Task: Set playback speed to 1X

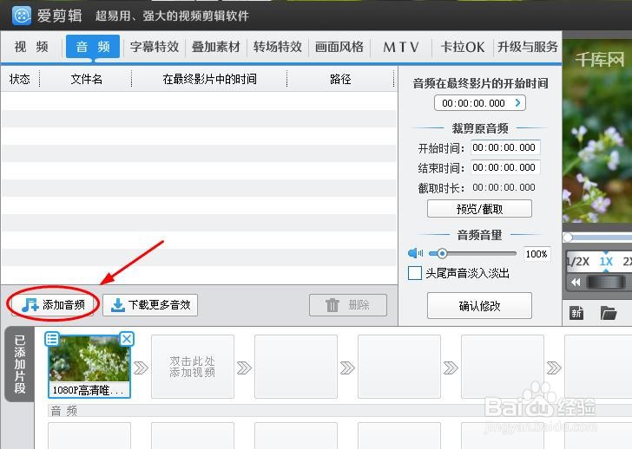Action: point(606,262)
